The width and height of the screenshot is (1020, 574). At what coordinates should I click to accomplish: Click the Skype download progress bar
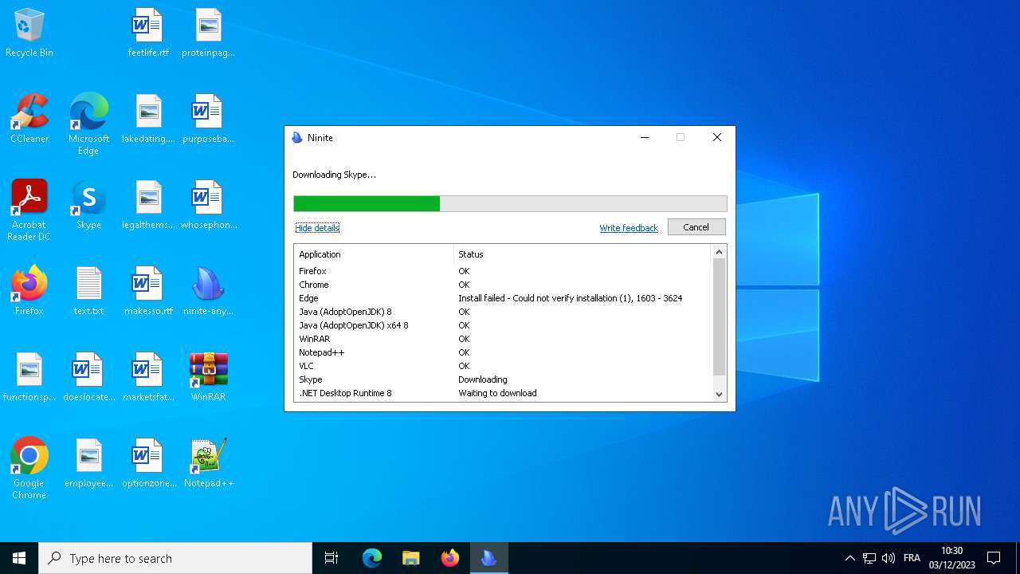510,203
